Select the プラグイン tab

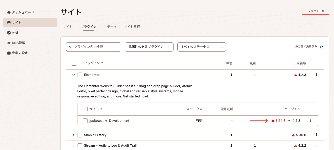88,27
